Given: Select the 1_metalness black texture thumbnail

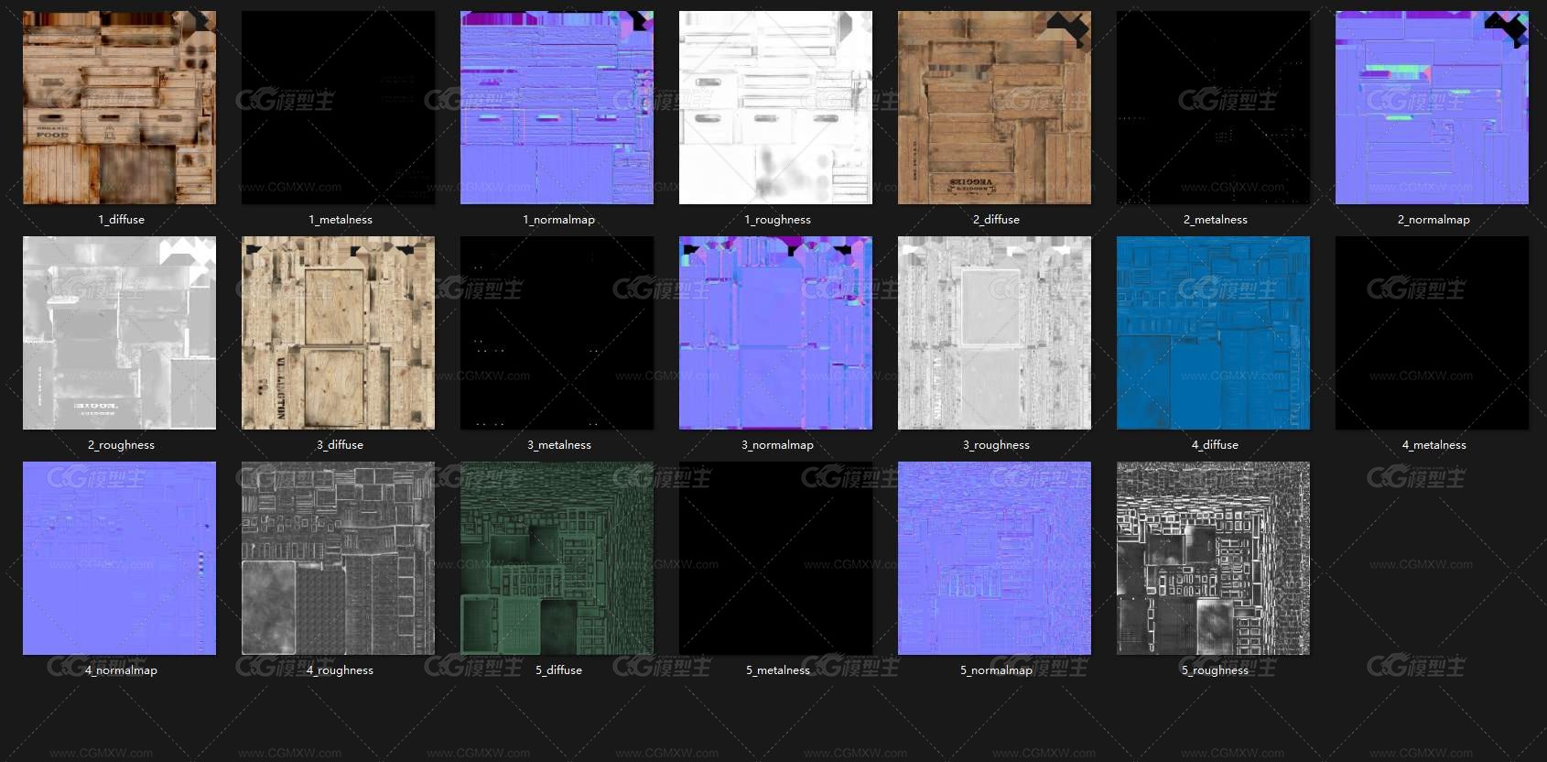Looking at the screenshot, I should click(x=338, y=107).
